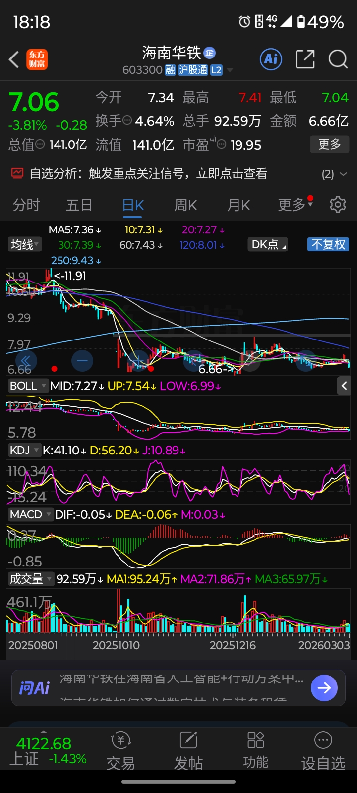This screenshot has width=357, height=793.
Task: Toggle the DK点 signal button
Action: click(x=269, y=244)
